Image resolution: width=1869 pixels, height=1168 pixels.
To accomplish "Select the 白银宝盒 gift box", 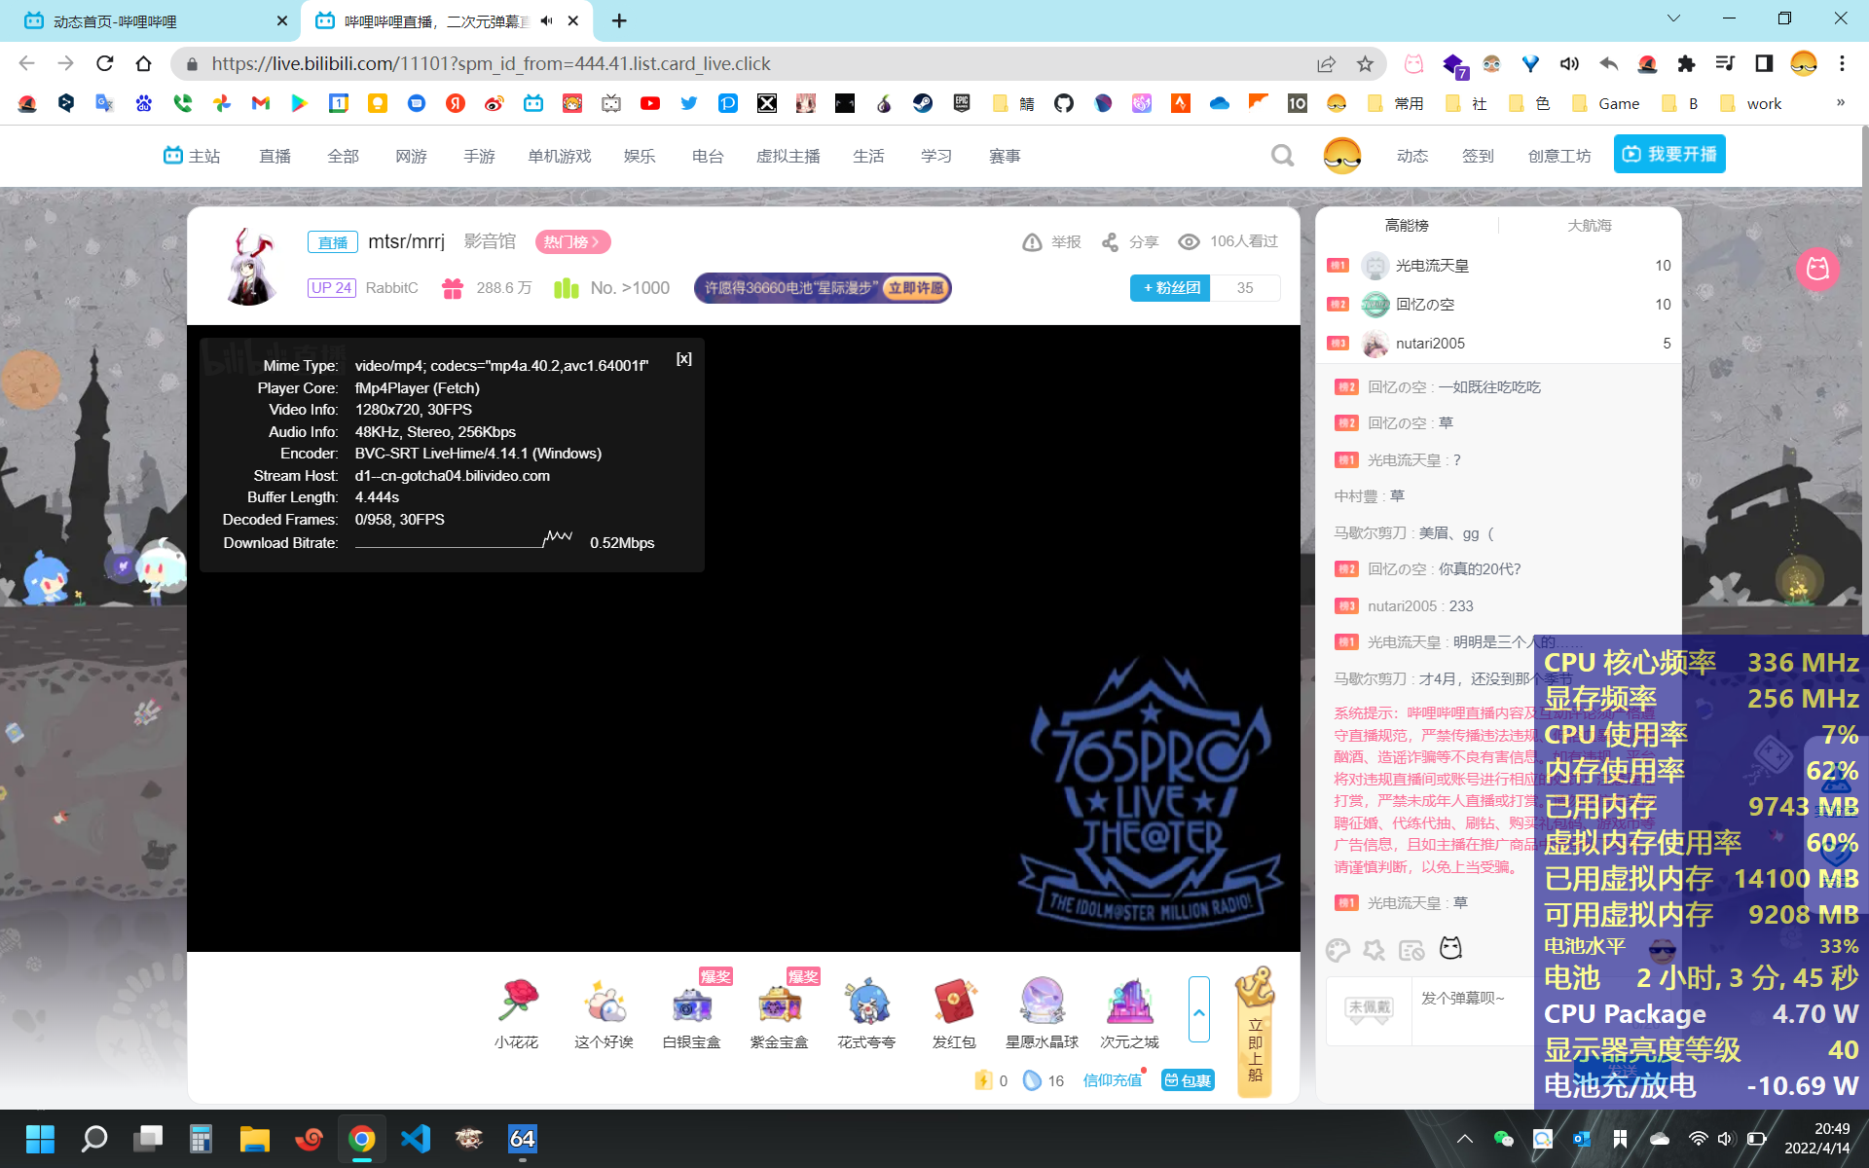I will coord(691,1014).
